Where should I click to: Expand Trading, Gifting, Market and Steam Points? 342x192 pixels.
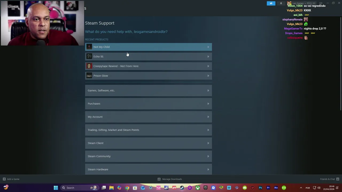(x=148, y=130)
